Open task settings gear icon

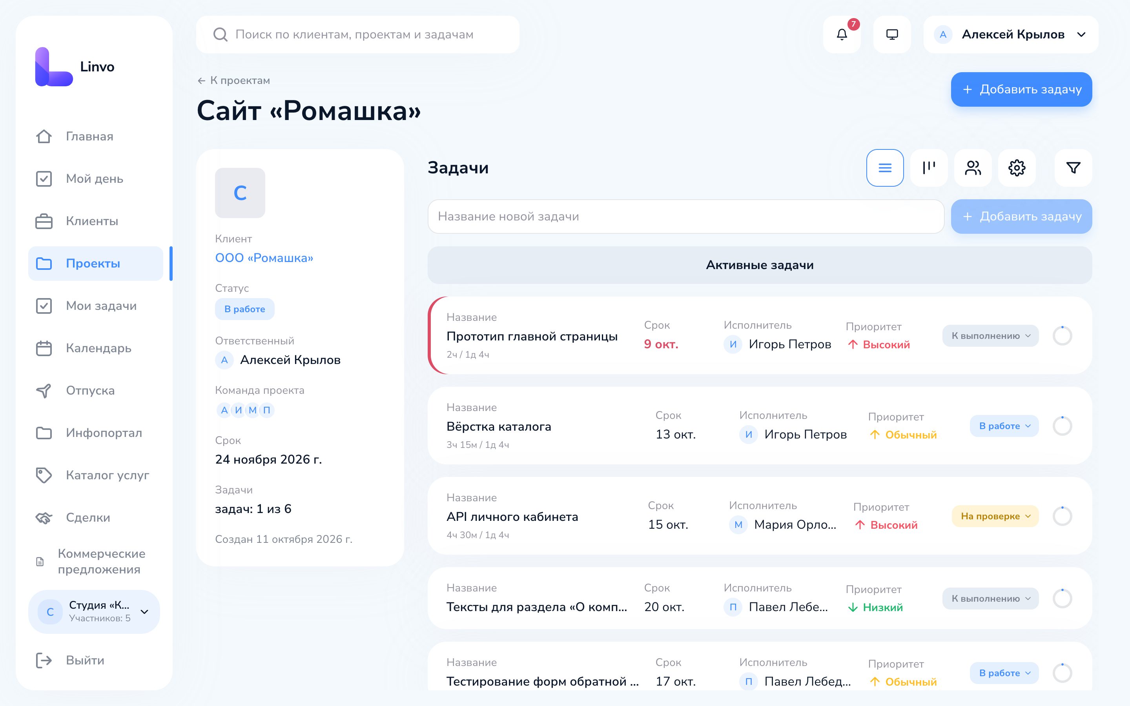point(1017,167)
